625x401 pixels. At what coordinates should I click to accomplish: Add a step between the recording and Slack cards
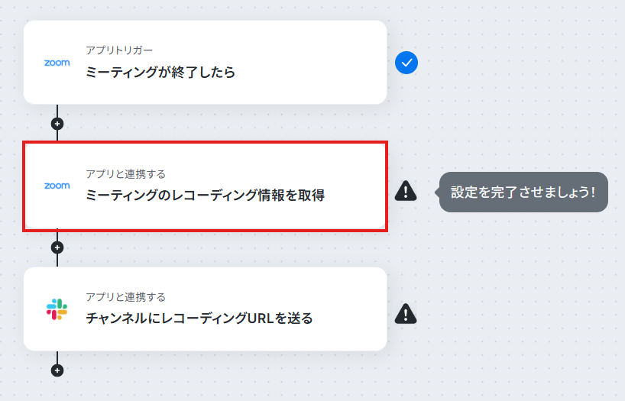(x=57, y=247)
